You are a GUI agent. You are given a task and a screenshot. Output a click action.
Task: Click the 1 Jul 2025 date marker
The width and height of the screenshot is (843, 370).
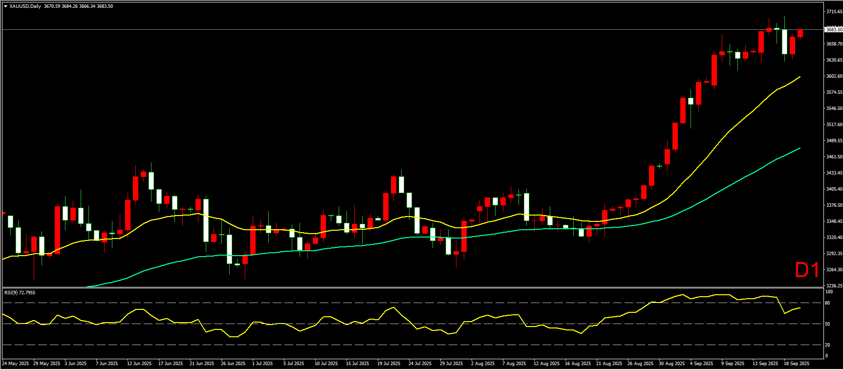(x=263, y=364)
